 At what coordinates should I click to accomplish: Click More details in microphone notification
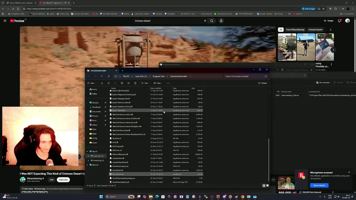[319, 185]
